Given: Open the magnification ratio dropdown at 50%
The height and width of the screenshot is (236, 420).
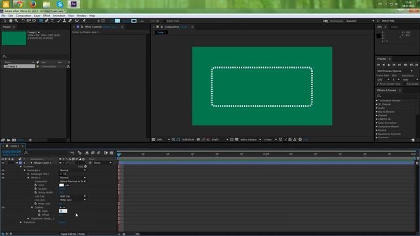Looking at the screenshot, I should click(163, 140).
